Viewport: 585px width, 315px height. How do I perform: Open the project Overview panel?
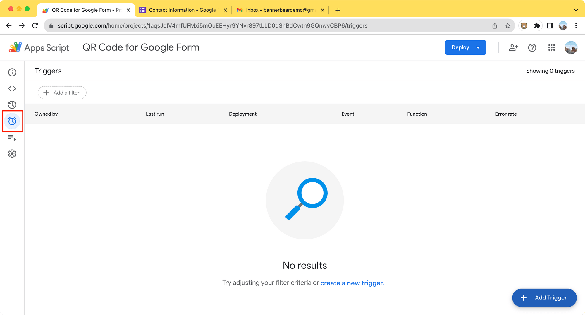(12, 72)
